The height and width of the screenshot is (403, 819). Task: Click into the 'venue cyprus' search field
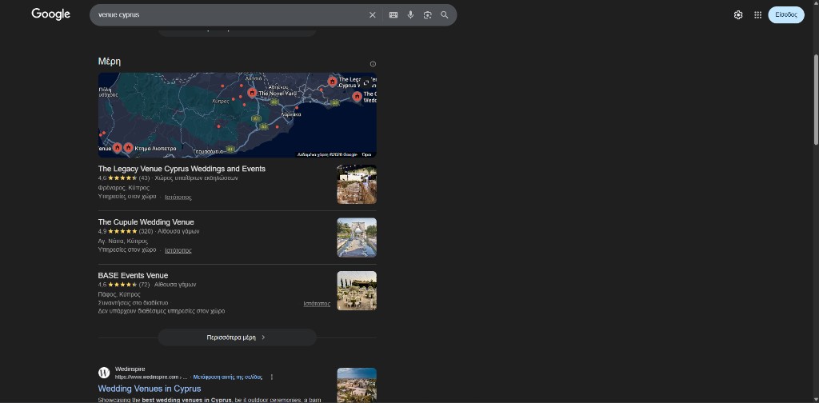(x=230, y=15)
